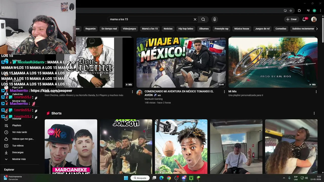Screen dimensions: 324x182
Task: Click the Windows taskbar Búsqueda box
Action: click(x=140, y=178)
